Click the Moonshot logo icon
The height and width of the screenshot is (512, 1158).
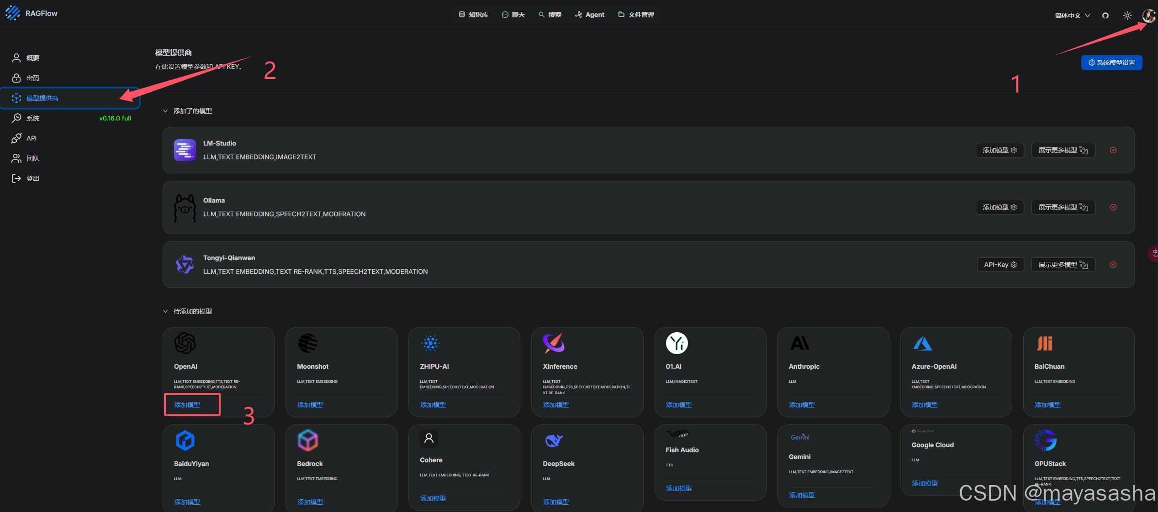[x=308, y=343]
